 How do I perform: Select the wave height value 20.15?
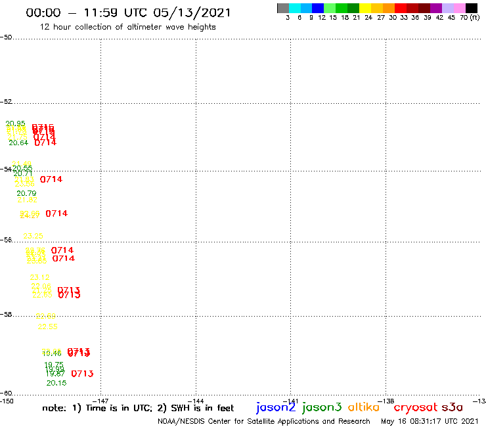(x=56, y=383)
